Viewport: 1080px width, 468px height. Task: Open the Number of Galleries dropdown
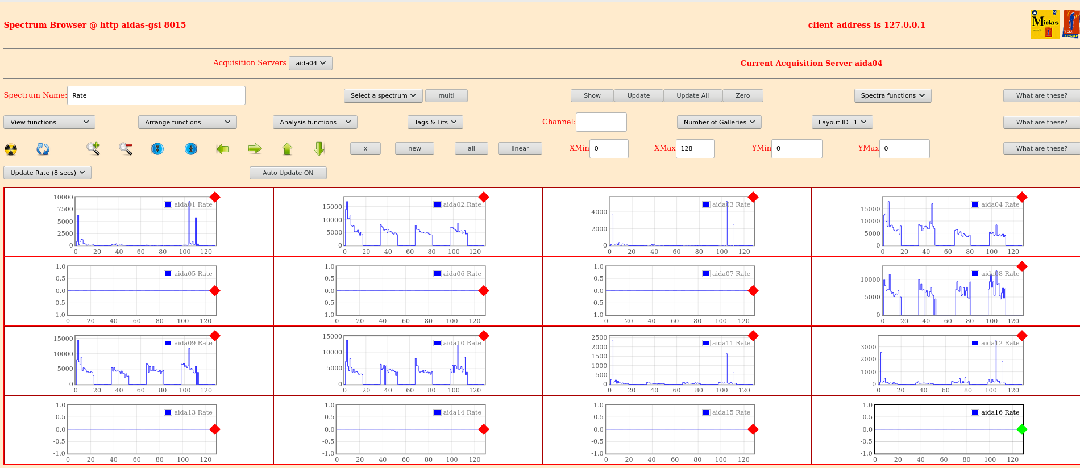718,122
